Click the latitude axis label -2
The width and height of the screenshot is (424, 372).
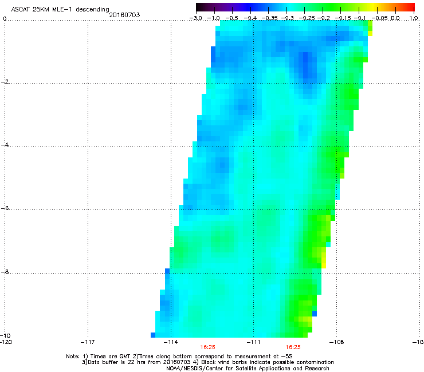[5, 82]
